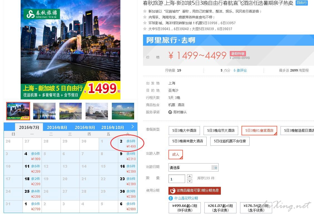Screen dimensions: 314x215
Task: Click the 最多送 2699 淘里程 text
Action: 294,70
